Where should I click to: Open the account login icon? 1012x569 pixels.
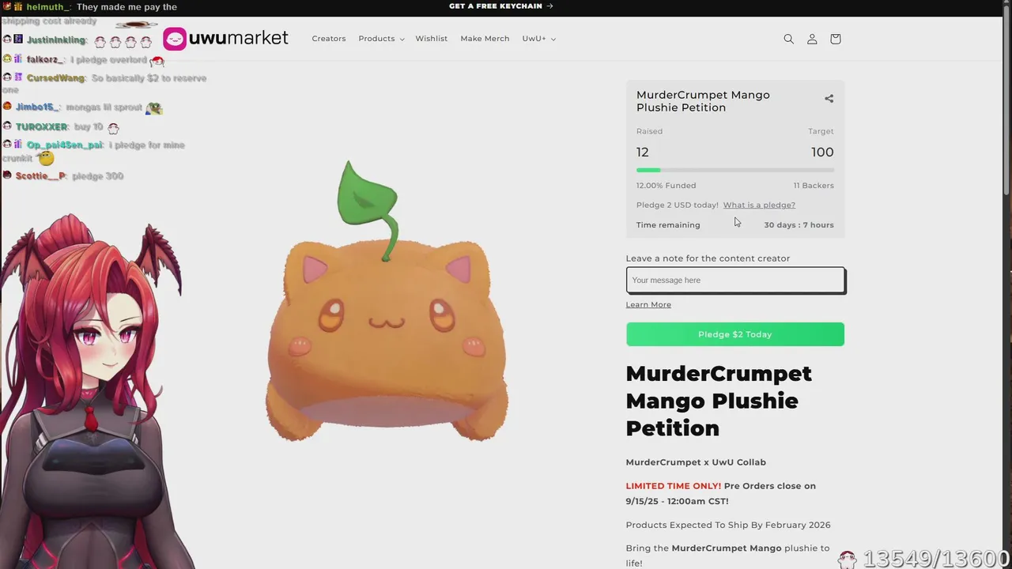pyautogui.click(x=812, y=39)
